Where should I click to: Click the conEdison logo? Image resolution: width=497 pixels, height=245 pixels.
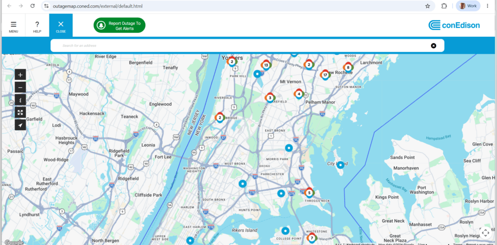454,25
